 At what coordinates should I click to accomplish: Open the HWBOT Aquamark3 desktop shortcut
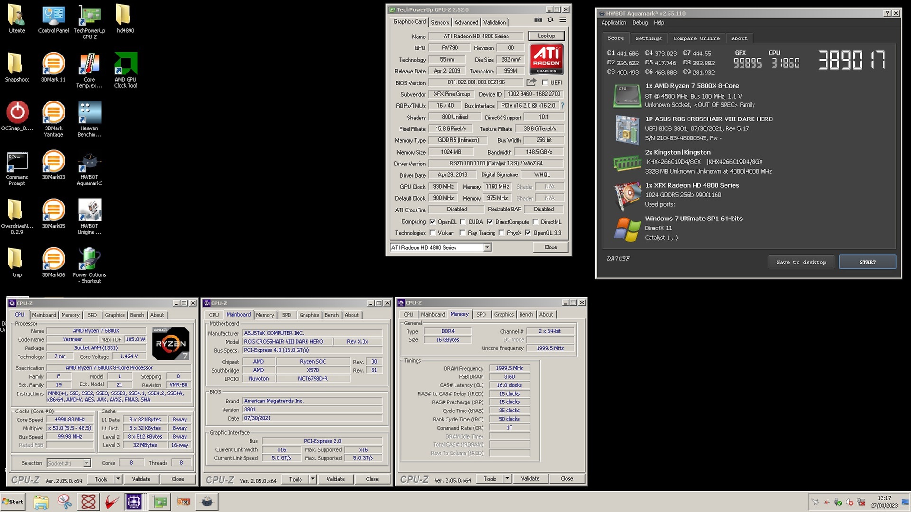coord(89,168)
